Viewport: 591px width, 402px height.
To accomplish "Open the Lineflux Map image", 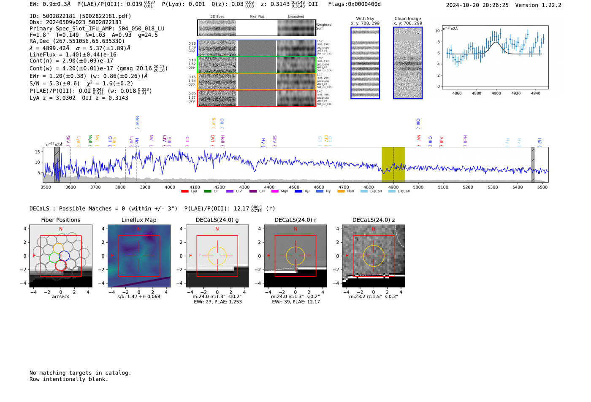I will tap(139, 256).
